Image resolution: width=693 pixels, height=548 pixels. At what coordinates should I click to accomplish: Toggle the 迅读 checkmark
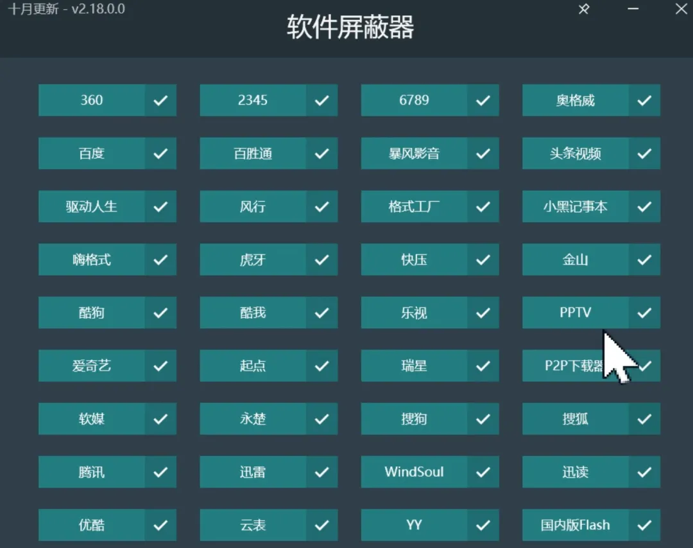coord(644,472)
